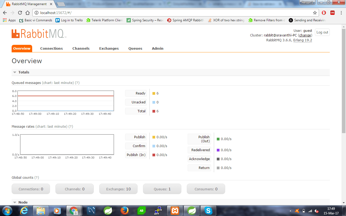The height and width of the screenshot is (216, 346).
Task: Open the Erlang 19.2 link
Action: point(302,40)
